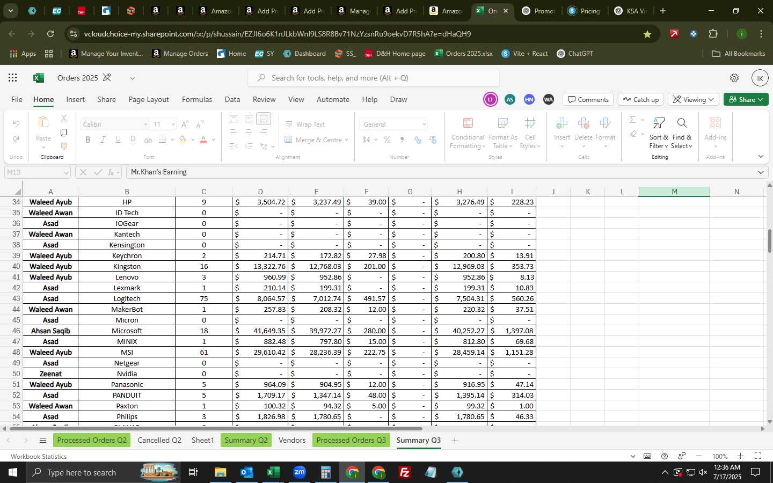Toggle Align Left
Screen dimensions: 773x483
pos(233,132)
